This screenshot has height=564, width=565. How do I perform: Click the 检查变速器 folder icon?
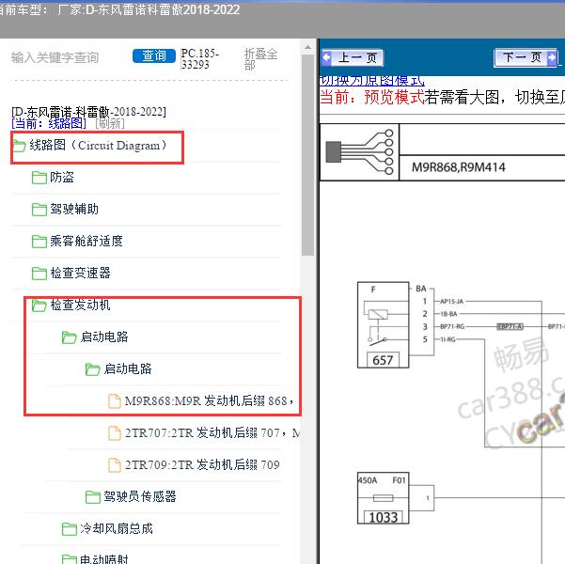point(39,274)
